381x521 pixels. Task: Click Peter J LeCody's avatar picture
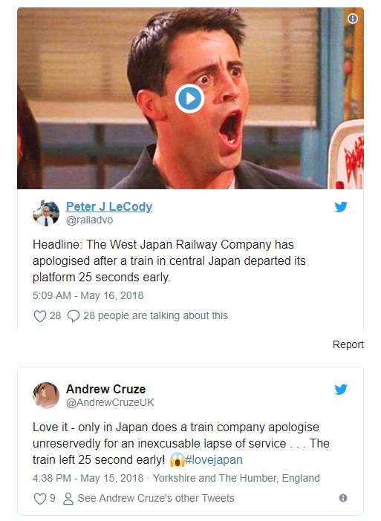[x=46, y=213]
